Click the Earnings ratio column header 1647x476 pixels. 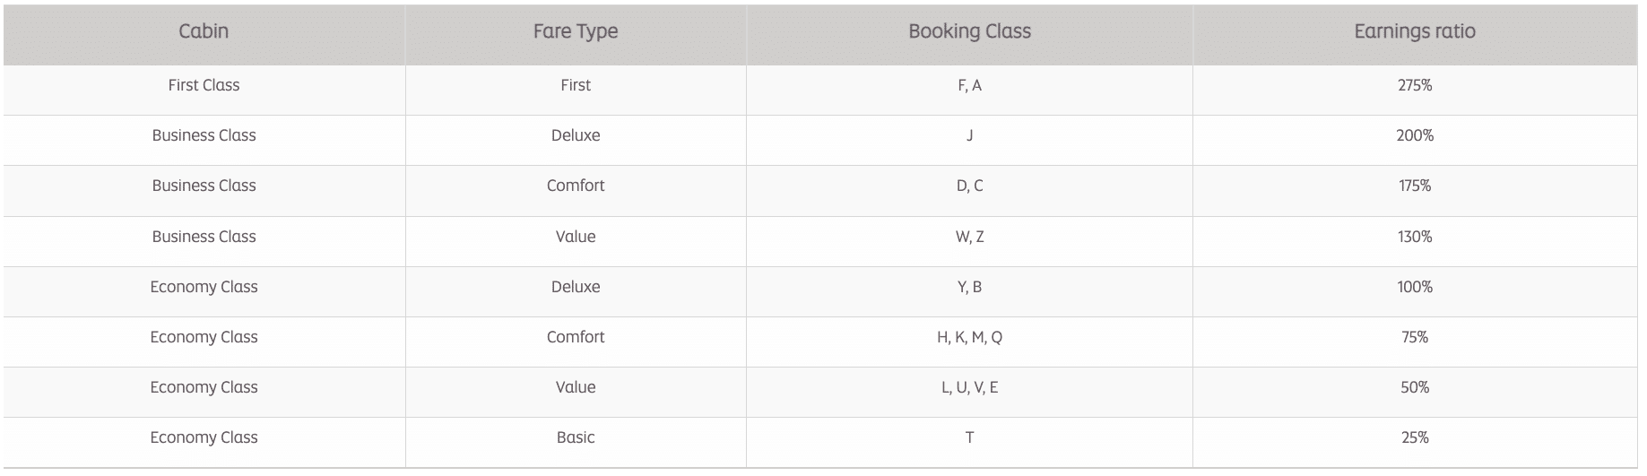tap(1414, 31)
